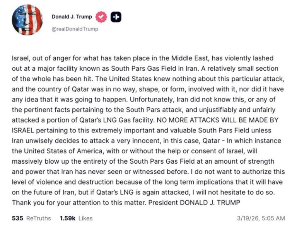Viewport: 297px width, 227px height.
Task: Click the red verified checkmark badge
Action: 101,17
